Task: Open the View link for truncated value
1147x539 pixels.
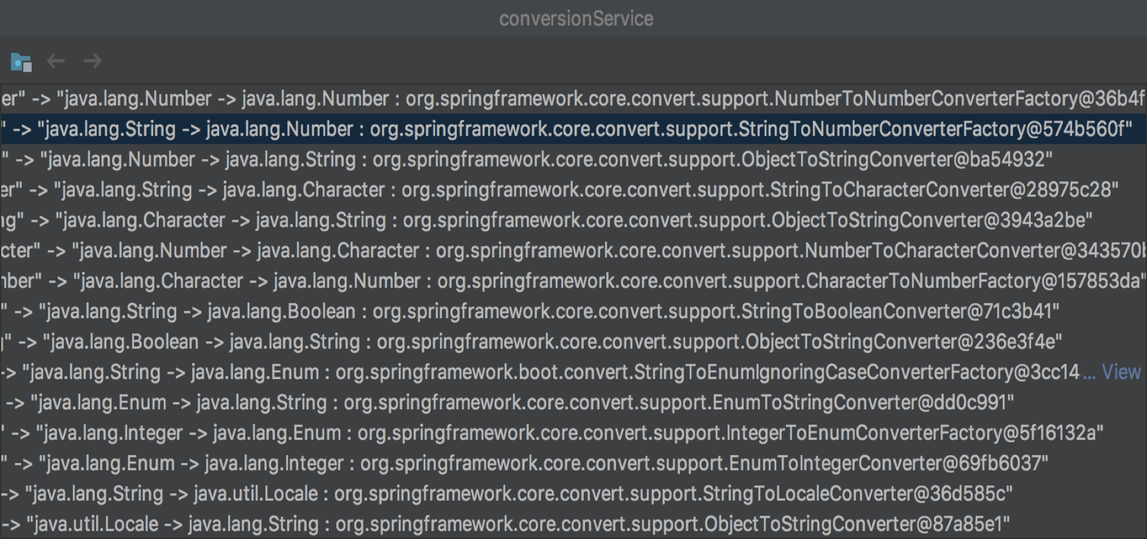Action: coord(1121,372)
